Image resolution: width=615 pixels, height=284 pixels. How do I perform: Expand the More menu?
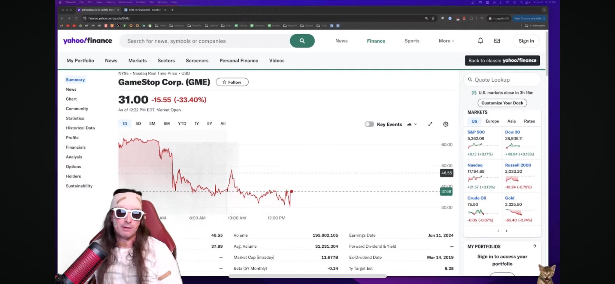pos(446,41)
